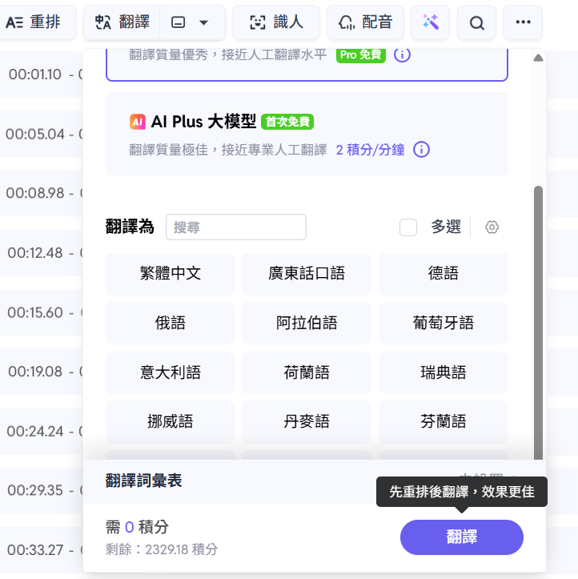Image resolution: width=578 pixels, height=579 pixels.
Task: Click the AI Plus colorful logo icon
Action: (x=138, y=122)
